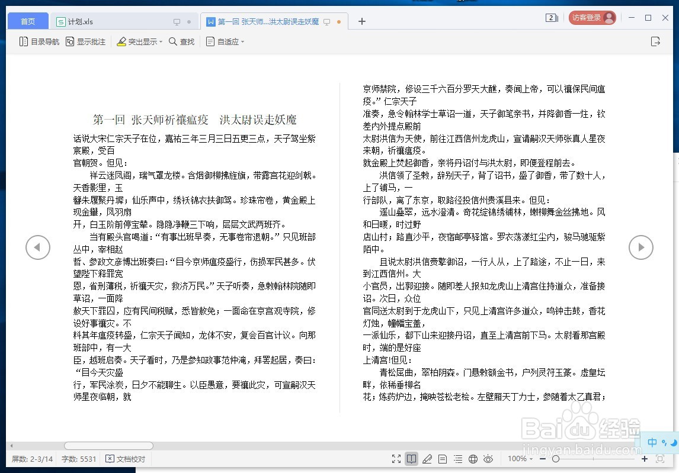The height and width of the screenshot is (473, 679).
Task: Zoom in with the plus button
Action: (645, 459)
